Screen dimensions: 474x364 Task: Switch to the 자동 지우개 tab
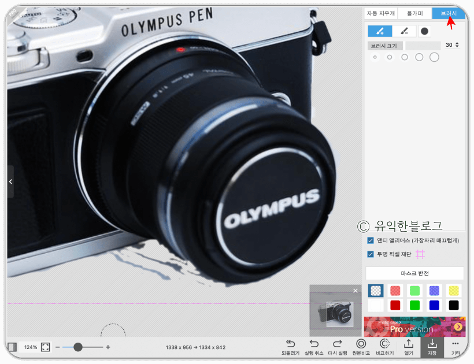click(380, 13)
